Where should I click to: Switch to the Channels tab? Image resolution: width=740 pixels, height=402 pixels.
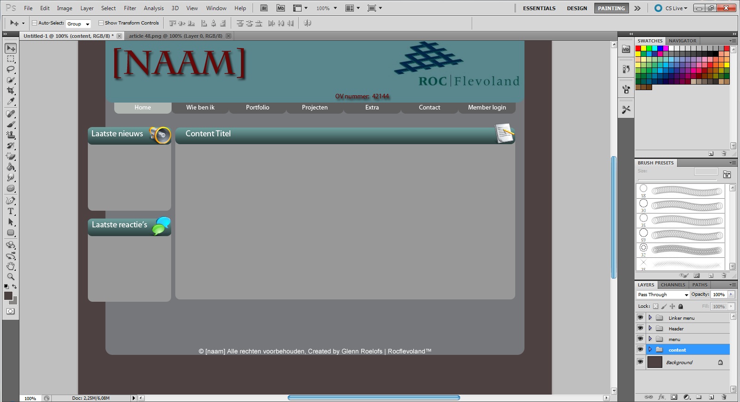pyautogui.click(x=672, y=285)
